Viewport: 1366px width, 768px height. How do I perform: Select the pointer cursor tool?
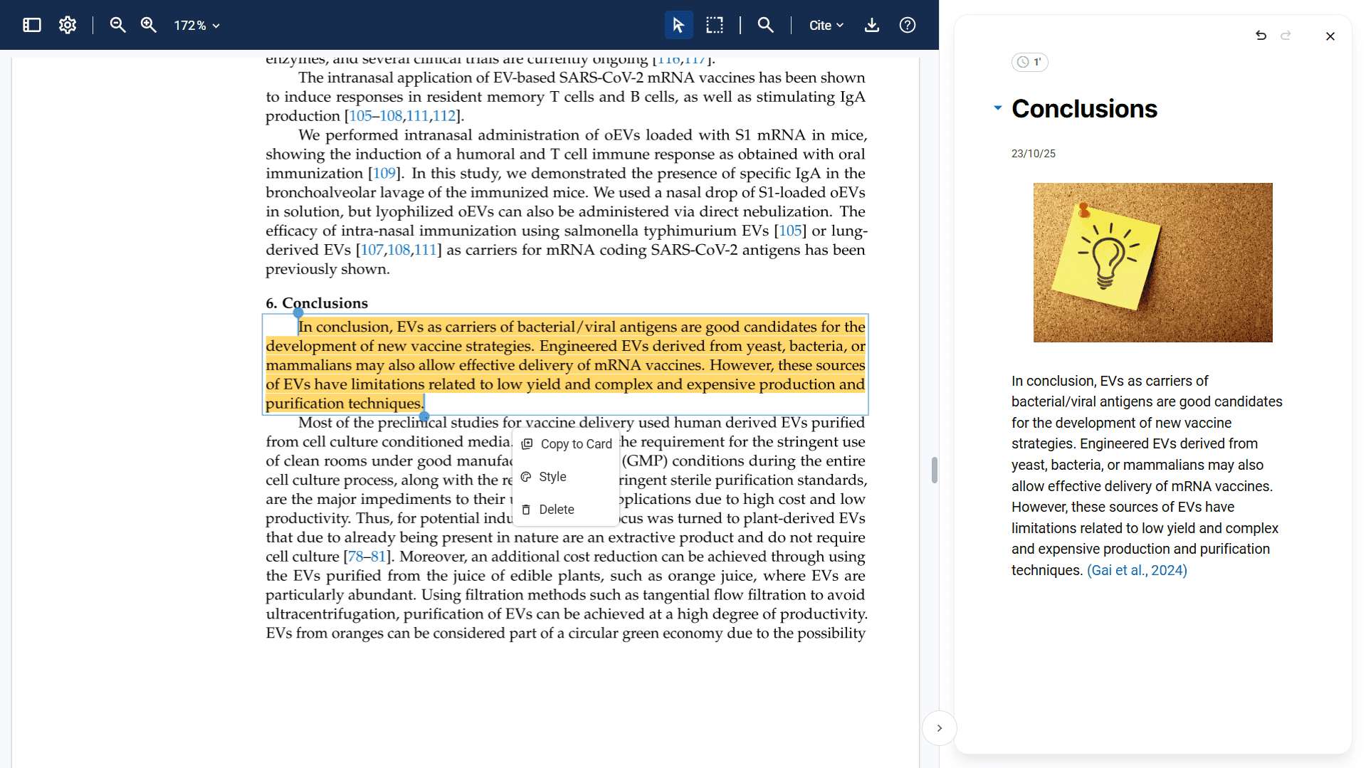[678, 25]
